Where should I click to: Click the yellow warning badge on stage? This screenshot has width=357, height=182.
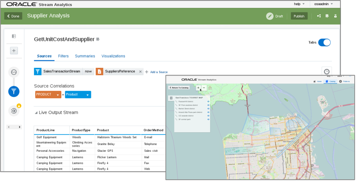[x=19, y=106]
